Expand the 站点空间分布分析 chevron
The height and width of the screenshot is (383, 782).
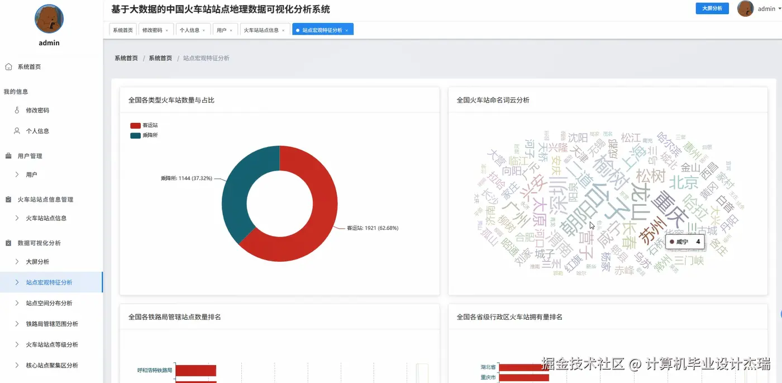pyautogui.click(x=17, y=303)
